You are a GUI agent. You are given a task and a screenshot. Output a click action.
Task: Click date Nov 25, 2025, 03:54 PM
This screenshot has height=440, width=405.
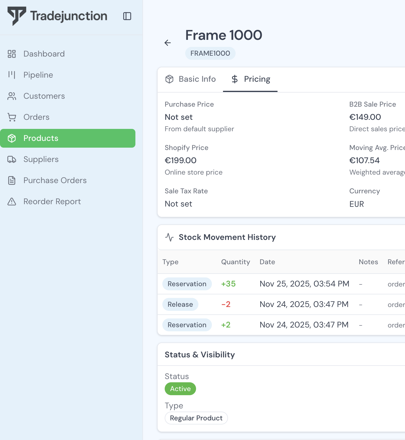304,284
